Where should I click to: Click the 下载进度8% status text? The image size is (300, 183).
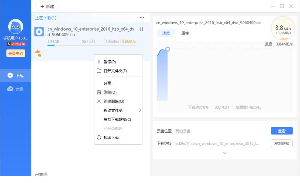[x=198, y=107]
